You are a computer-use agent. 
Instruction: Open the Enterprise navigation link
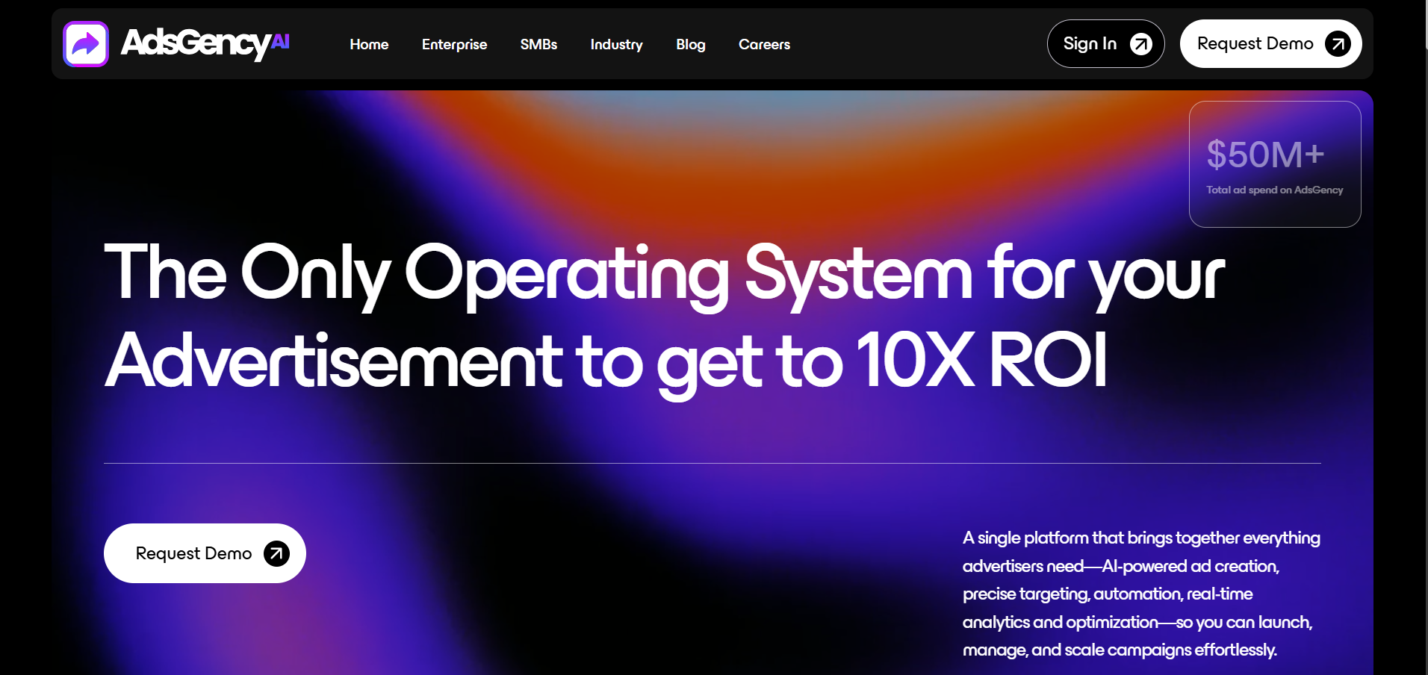pos(454,45)
